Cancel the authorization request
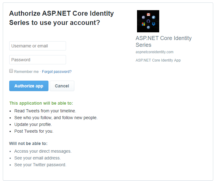The height and width of the screenshot is (181, 216). (62, 86)
